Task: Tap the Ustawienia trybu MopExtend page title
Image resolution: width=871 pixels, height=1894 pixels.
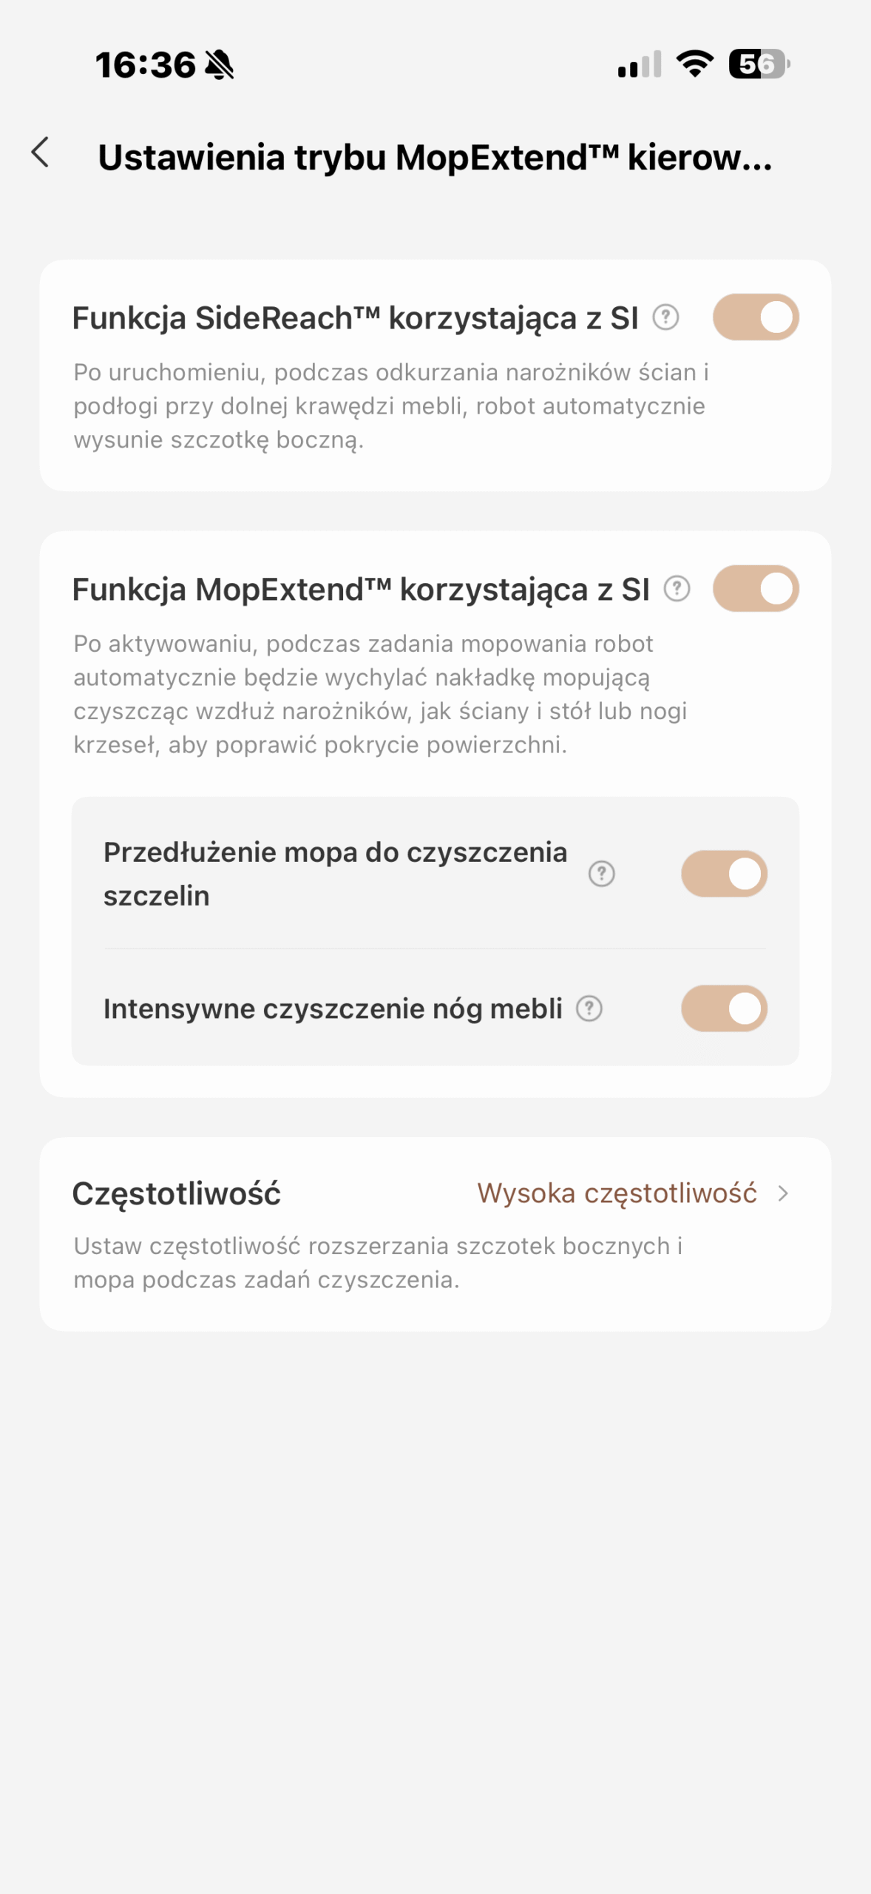Action: [435, 158]
